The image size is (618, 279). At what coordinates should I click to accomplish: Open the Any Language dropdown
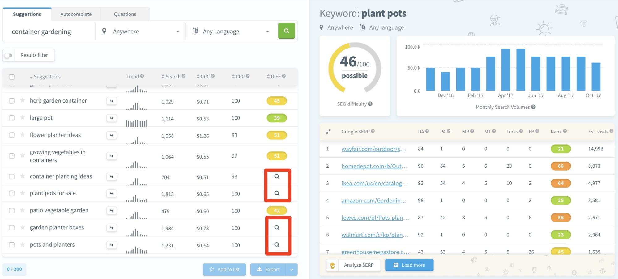click(x=231, y=31)
